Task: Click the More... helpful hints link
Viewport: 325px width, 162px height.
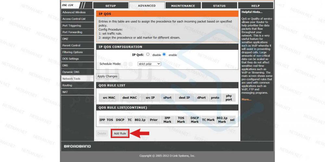Action: [246, 99]
